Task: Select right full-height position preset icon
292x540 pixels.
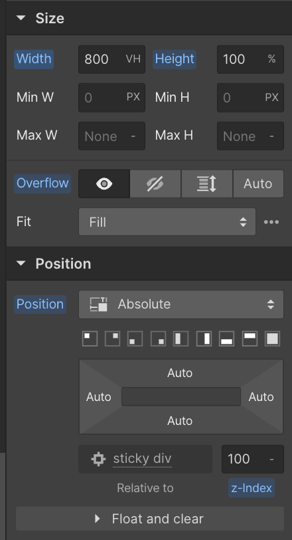Action: tap(204, 338)
